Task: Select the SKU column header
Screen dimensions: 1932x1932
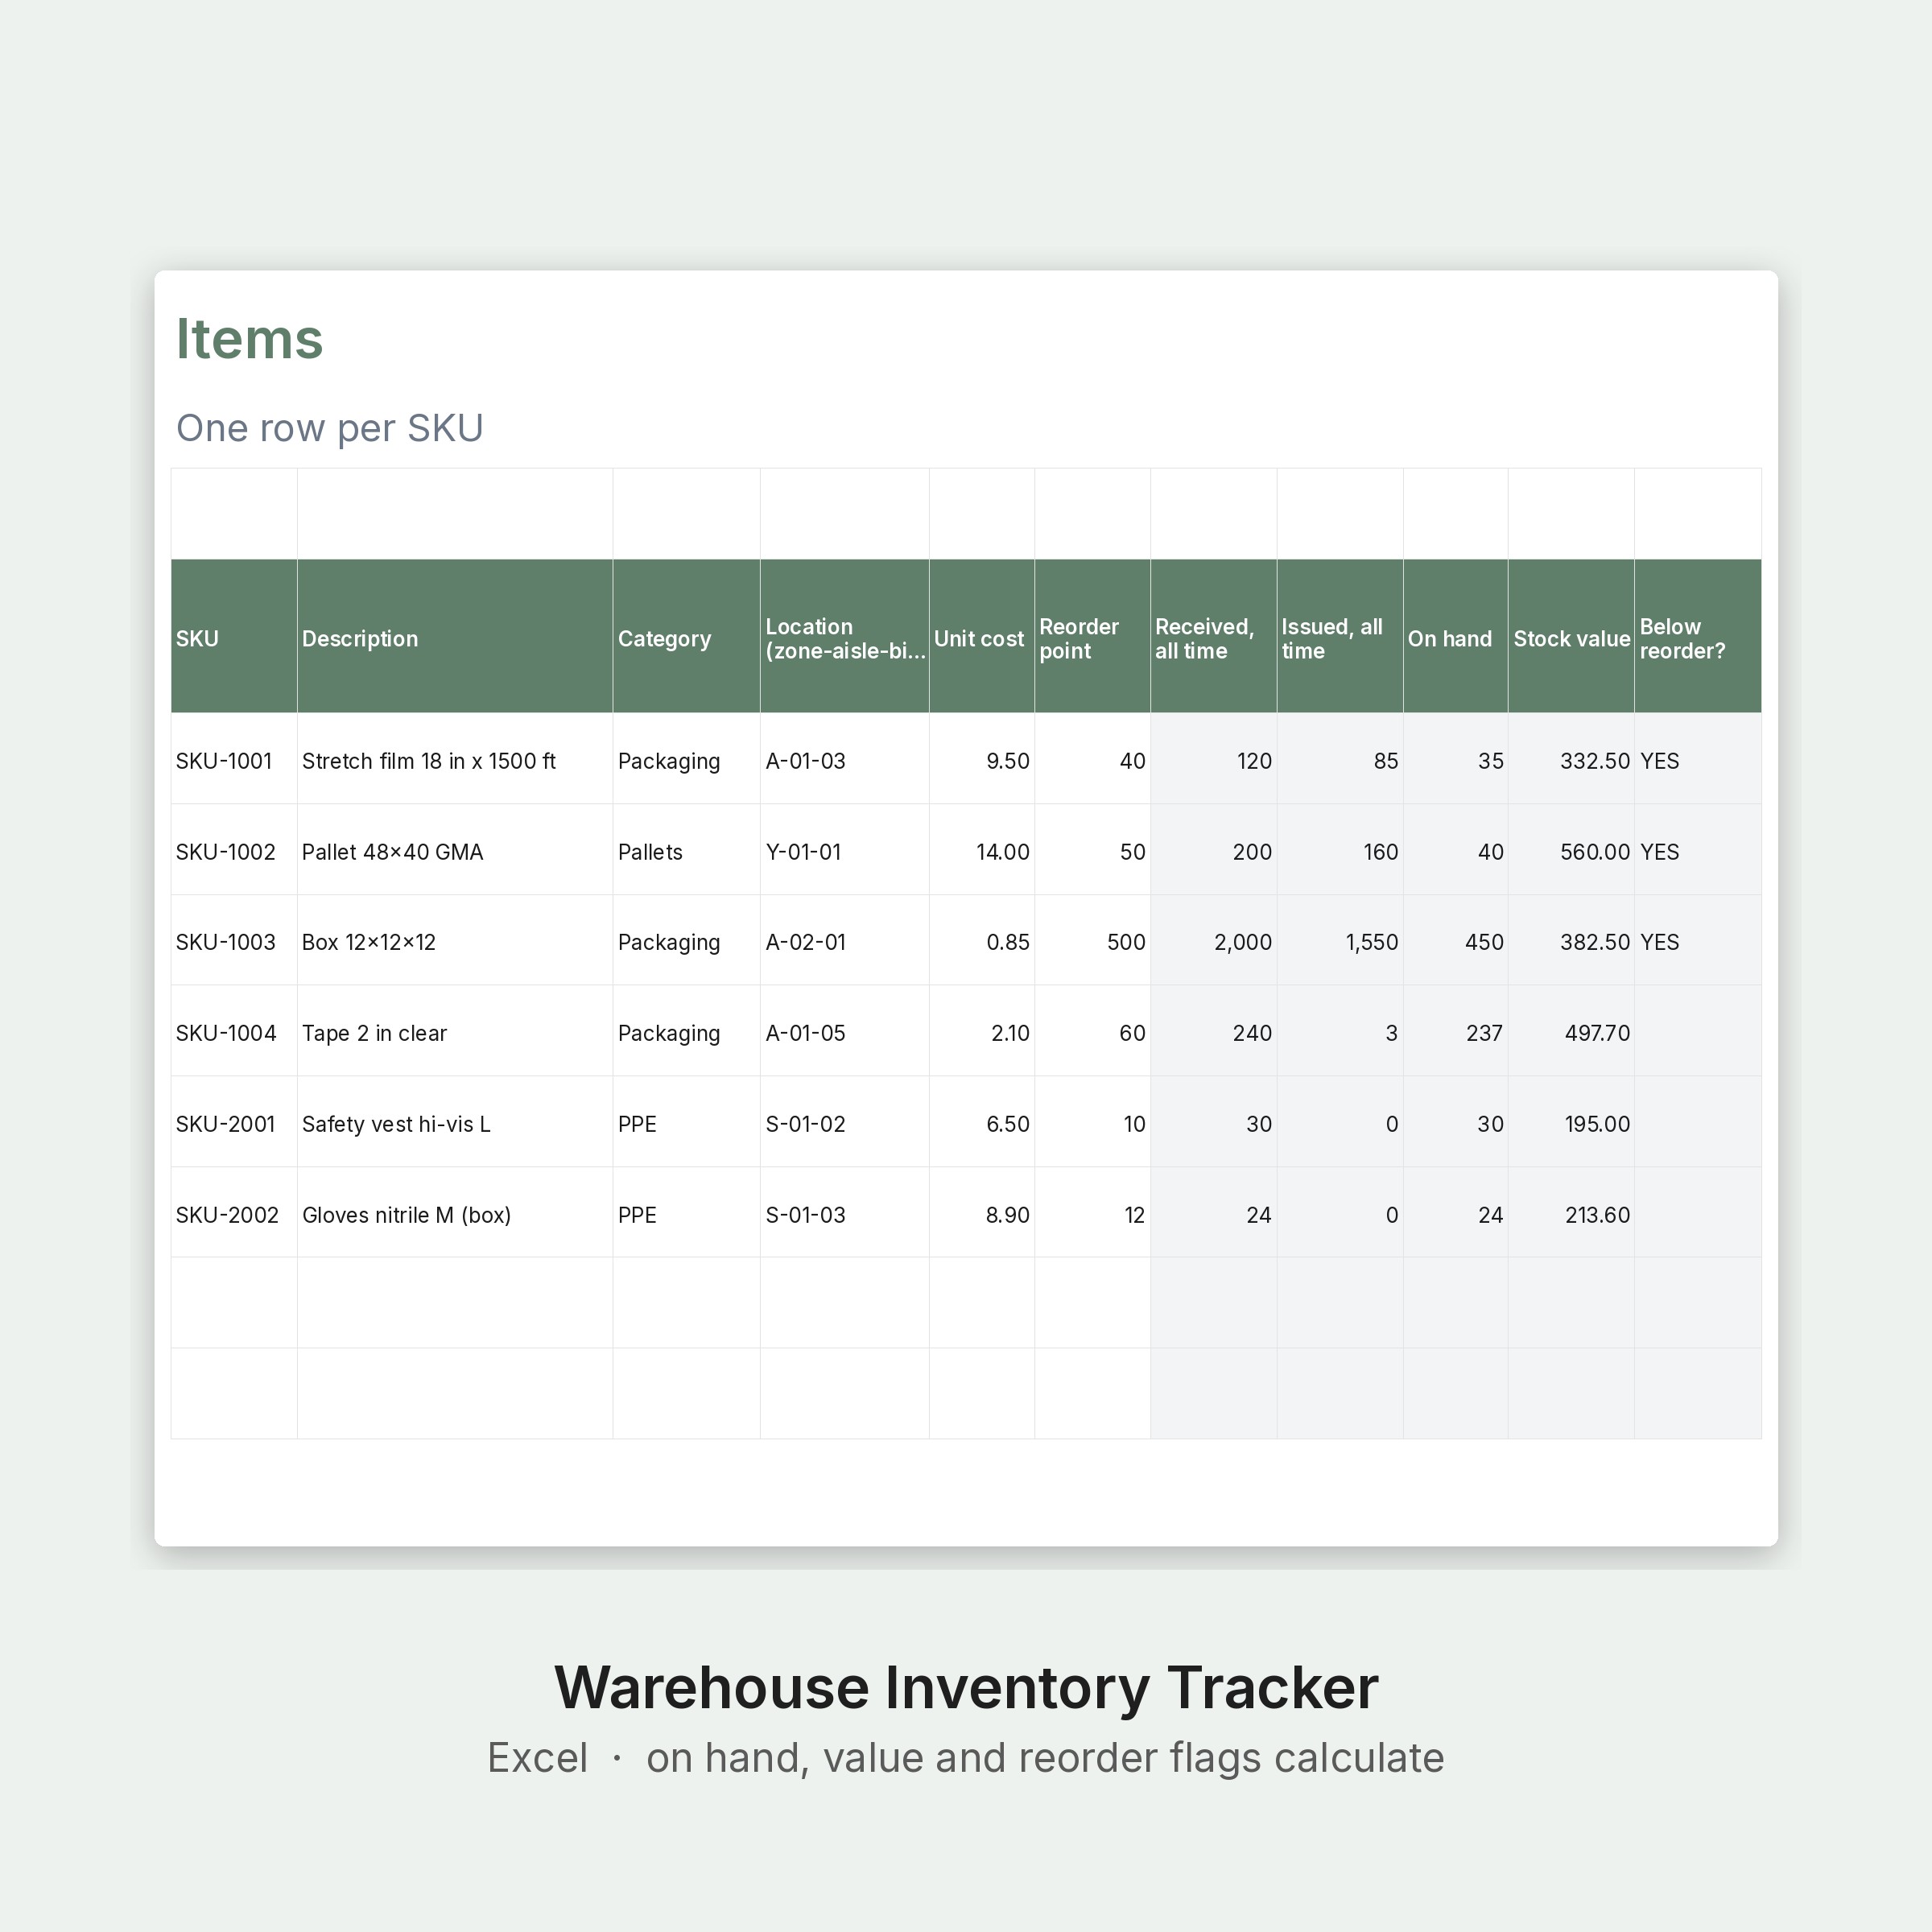Action: (234, 636)
